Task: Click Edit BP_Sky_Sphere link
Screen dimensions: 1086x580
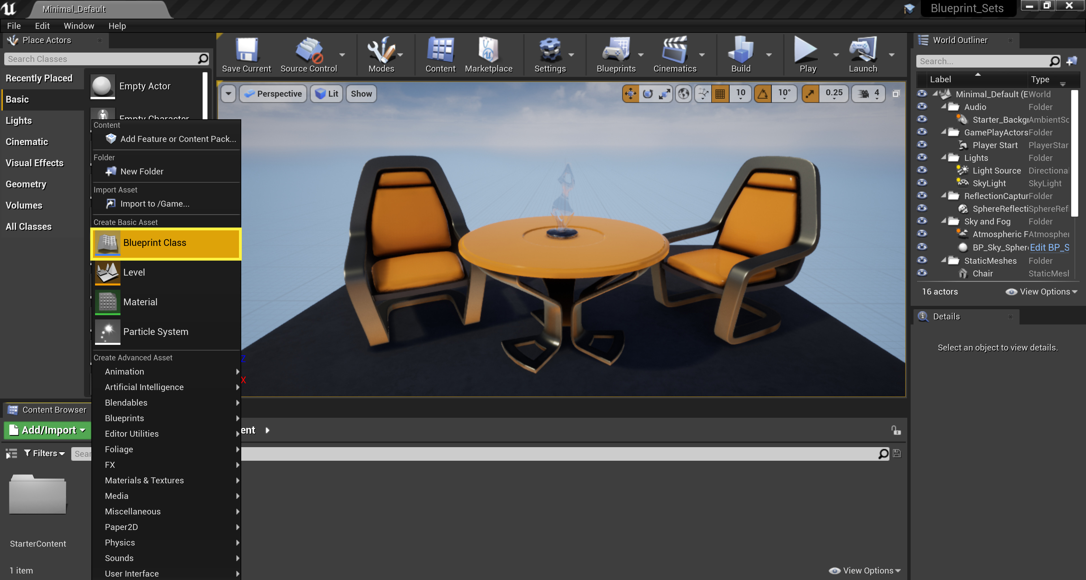Action: click(1049, 248)
